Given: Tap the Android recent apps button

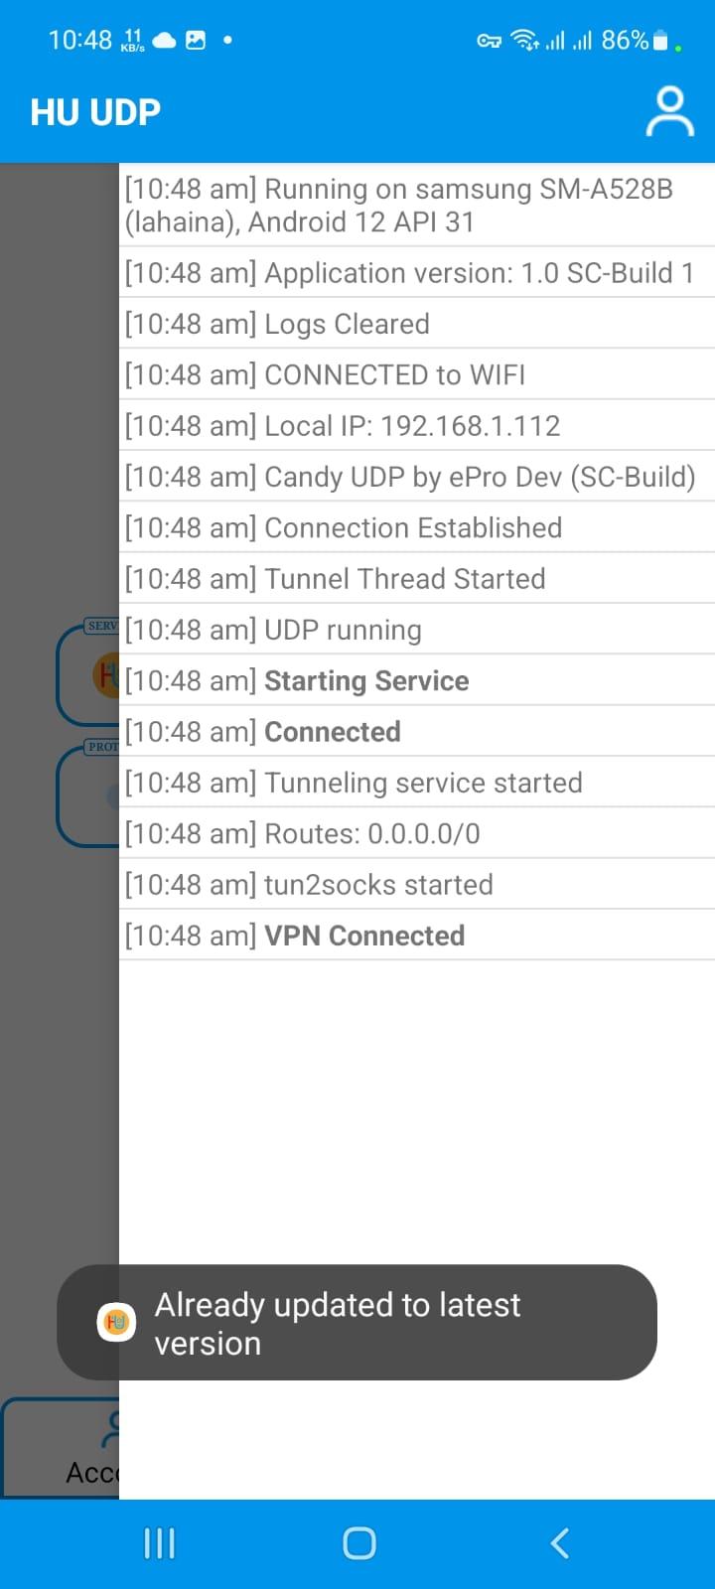Looking at the screenshot, I should (159, 1543).
